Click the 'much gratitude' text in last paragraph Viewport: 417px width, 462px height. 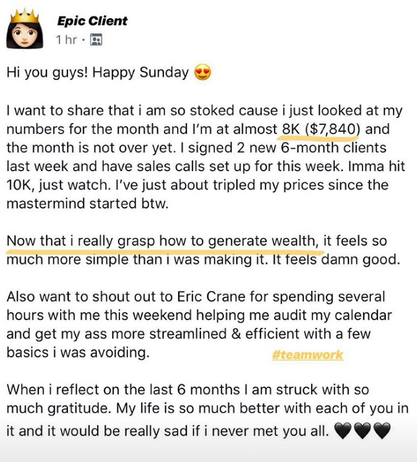[59, 409]
